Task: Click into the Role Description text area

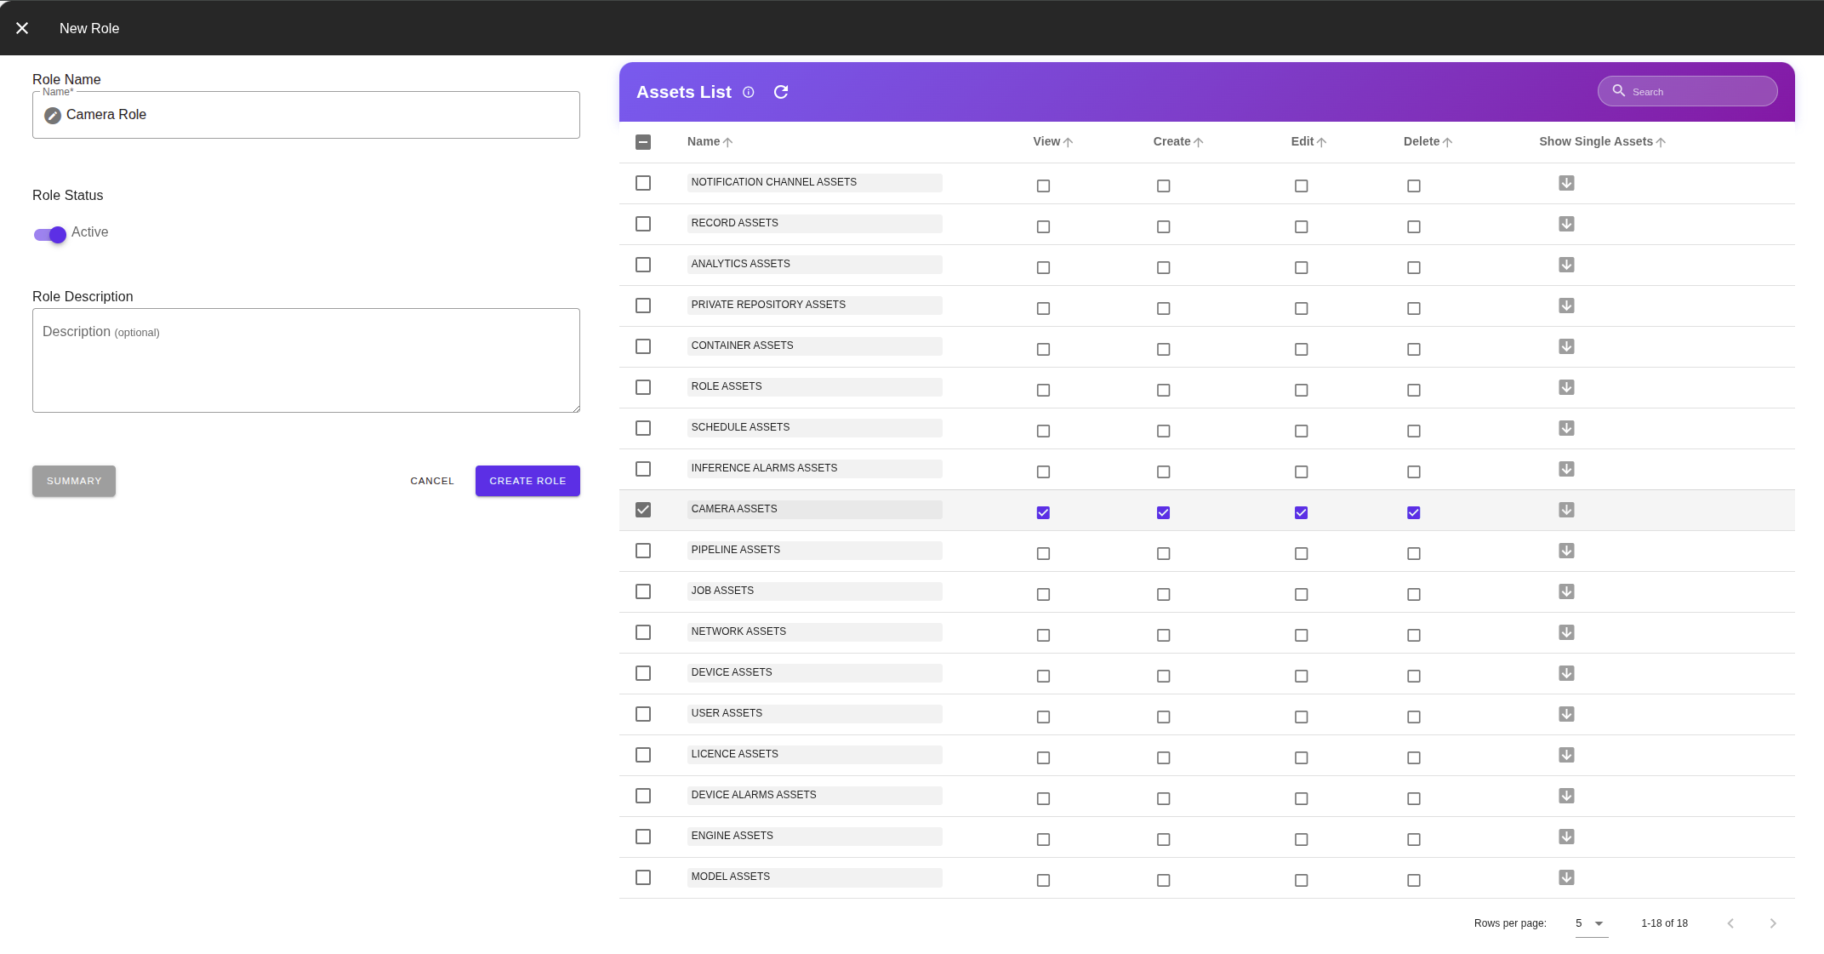Action: pyautogui.click(x=306, y=361)
